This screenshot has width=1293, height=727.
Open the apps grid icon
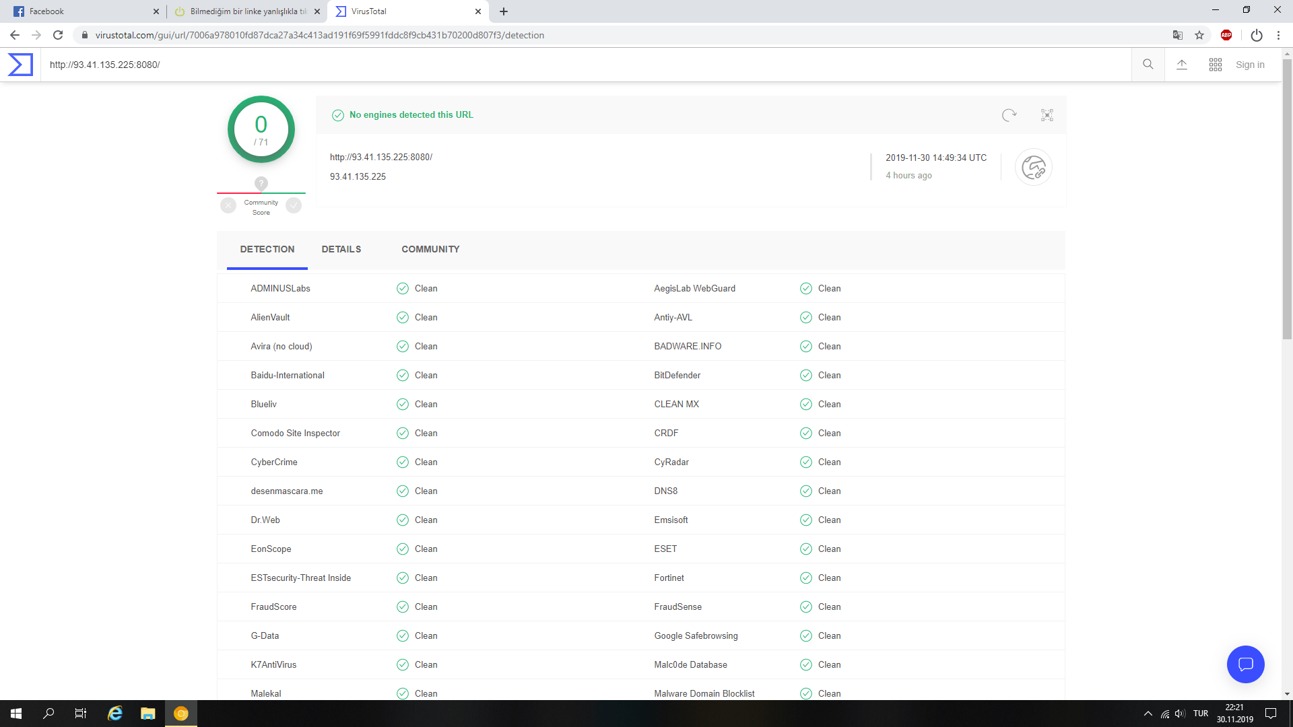point(1216,65)
